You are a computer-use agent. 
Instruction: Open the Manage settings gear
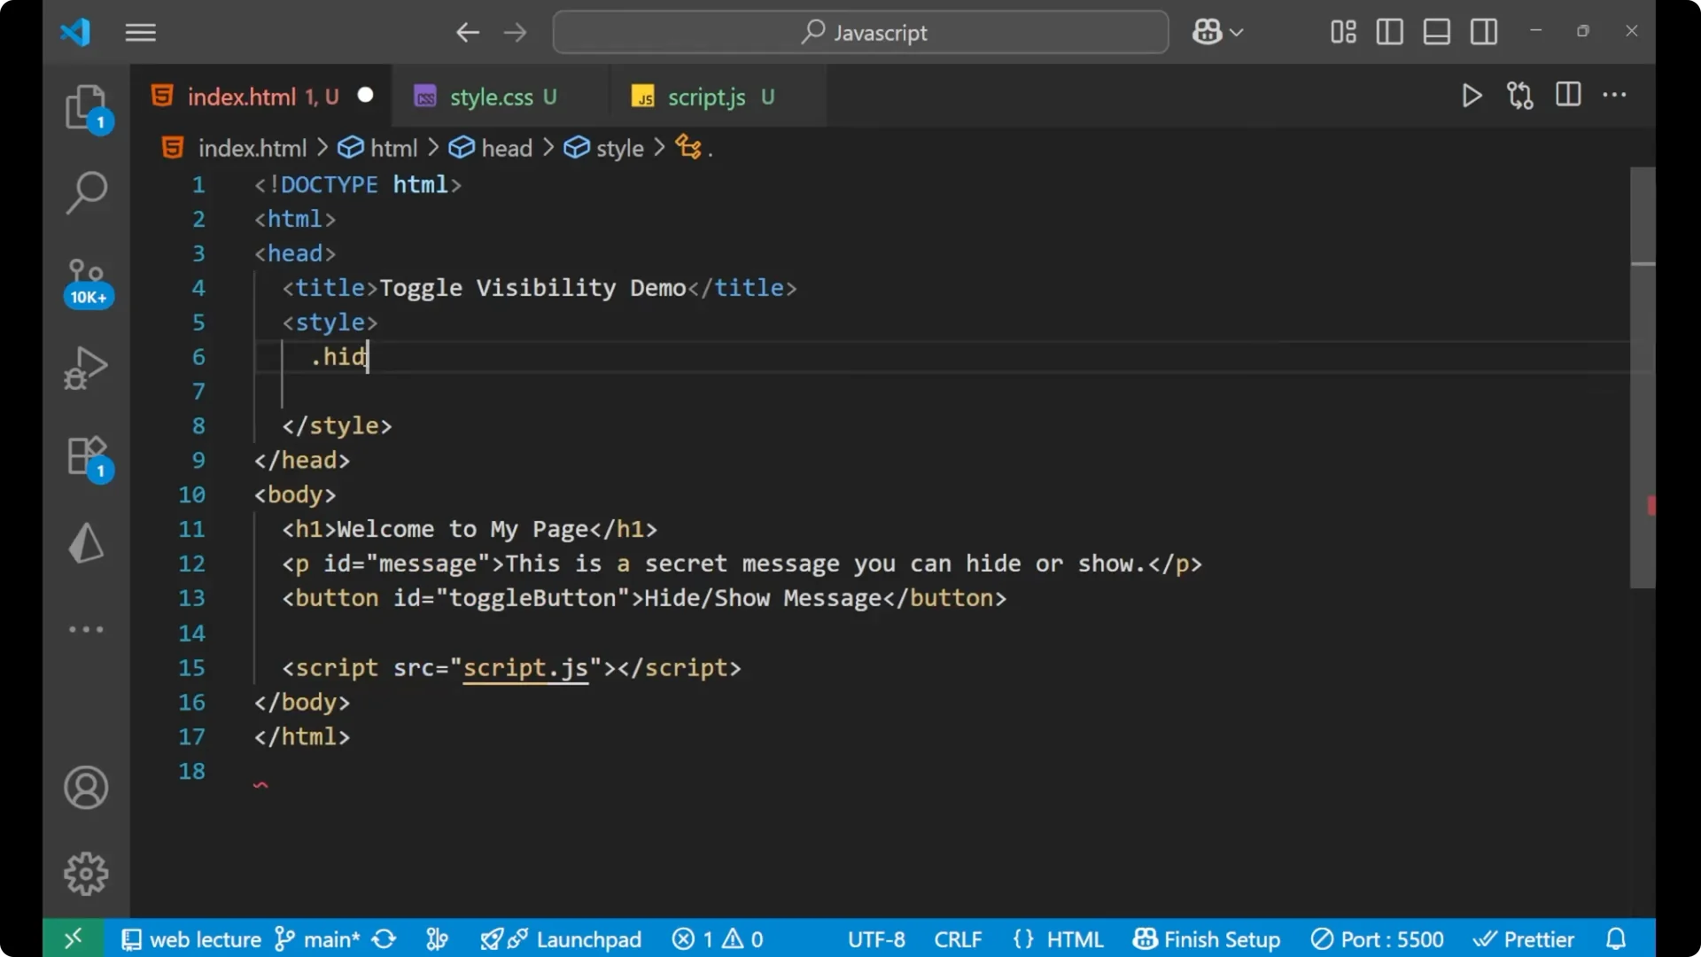pos(86,873)
